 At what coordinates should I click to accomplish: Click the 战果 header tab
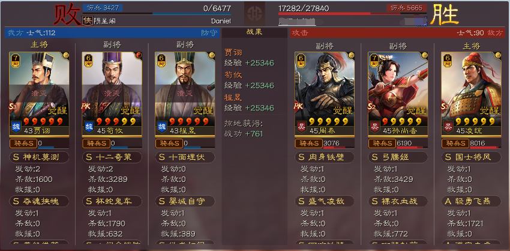click(254, 32)
